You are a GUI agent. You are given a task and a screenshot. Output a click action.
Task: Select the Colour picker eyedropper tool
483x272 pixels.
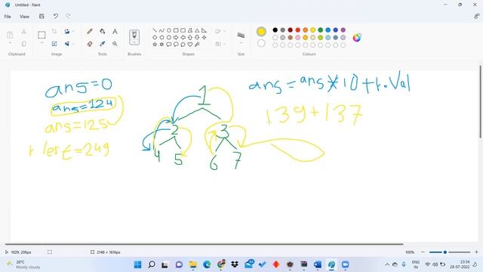tap(103, 44)
